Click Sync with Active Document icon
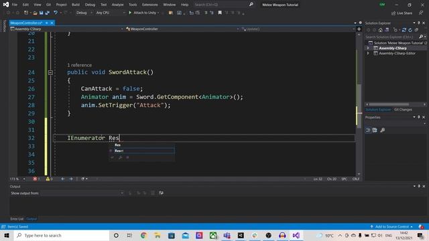The height and width of the screenshot is (241, 429). [x=404, y=30]
